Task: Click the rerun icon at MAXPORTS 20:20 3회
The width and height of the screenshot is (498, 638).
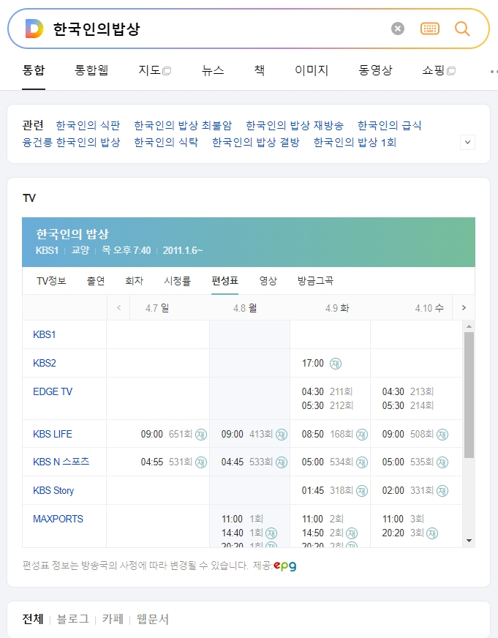Action: pos(432,533)
